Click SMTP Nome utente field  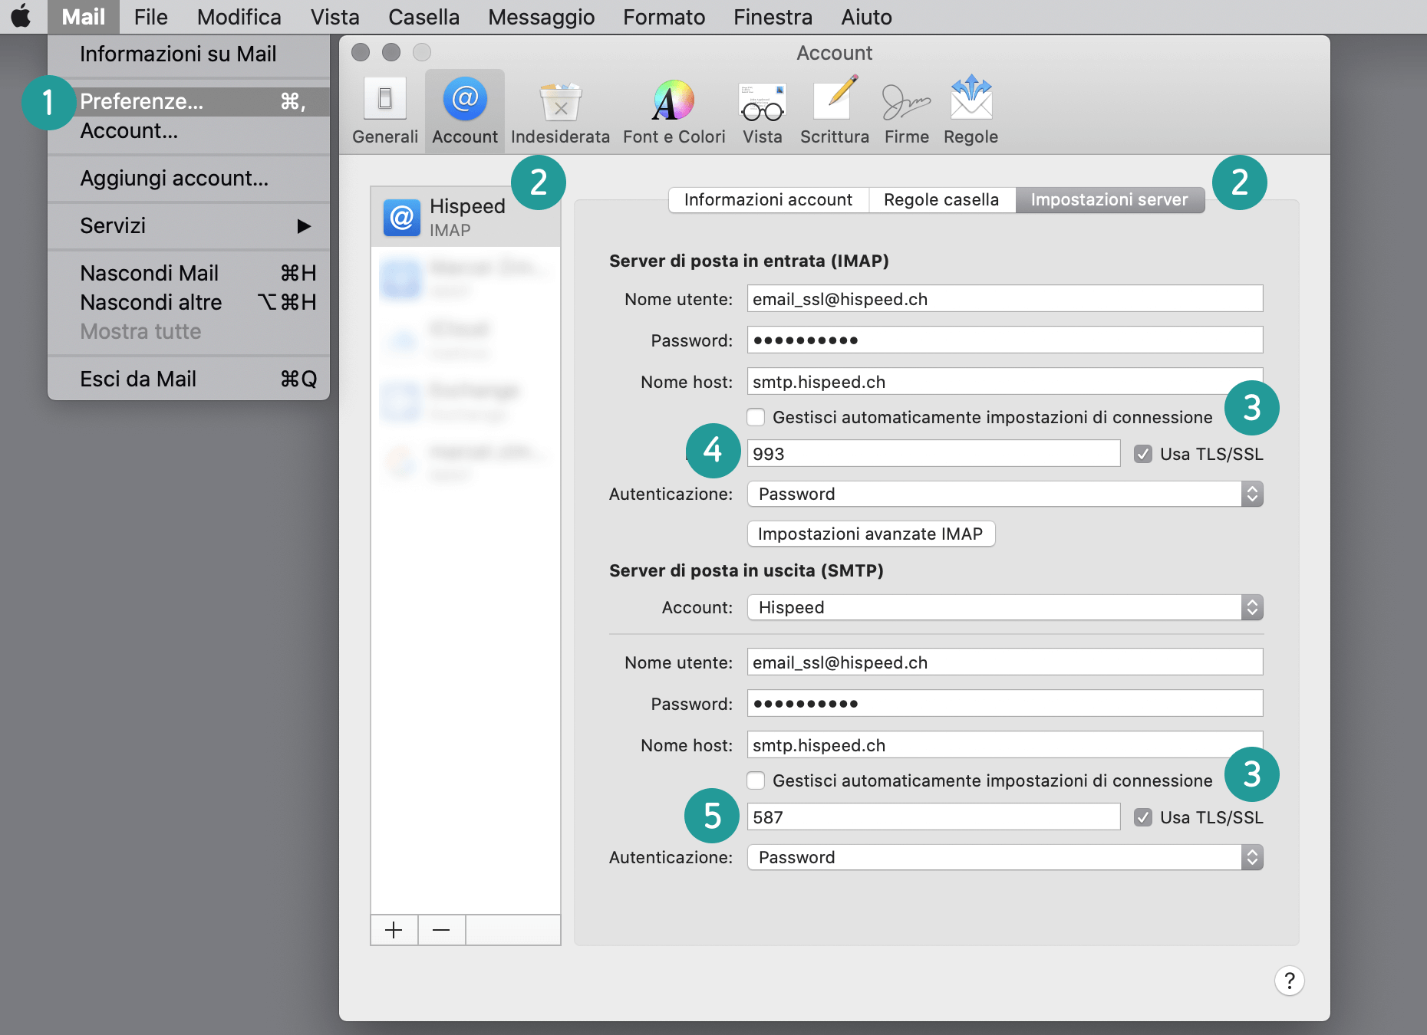(1005, 662)
